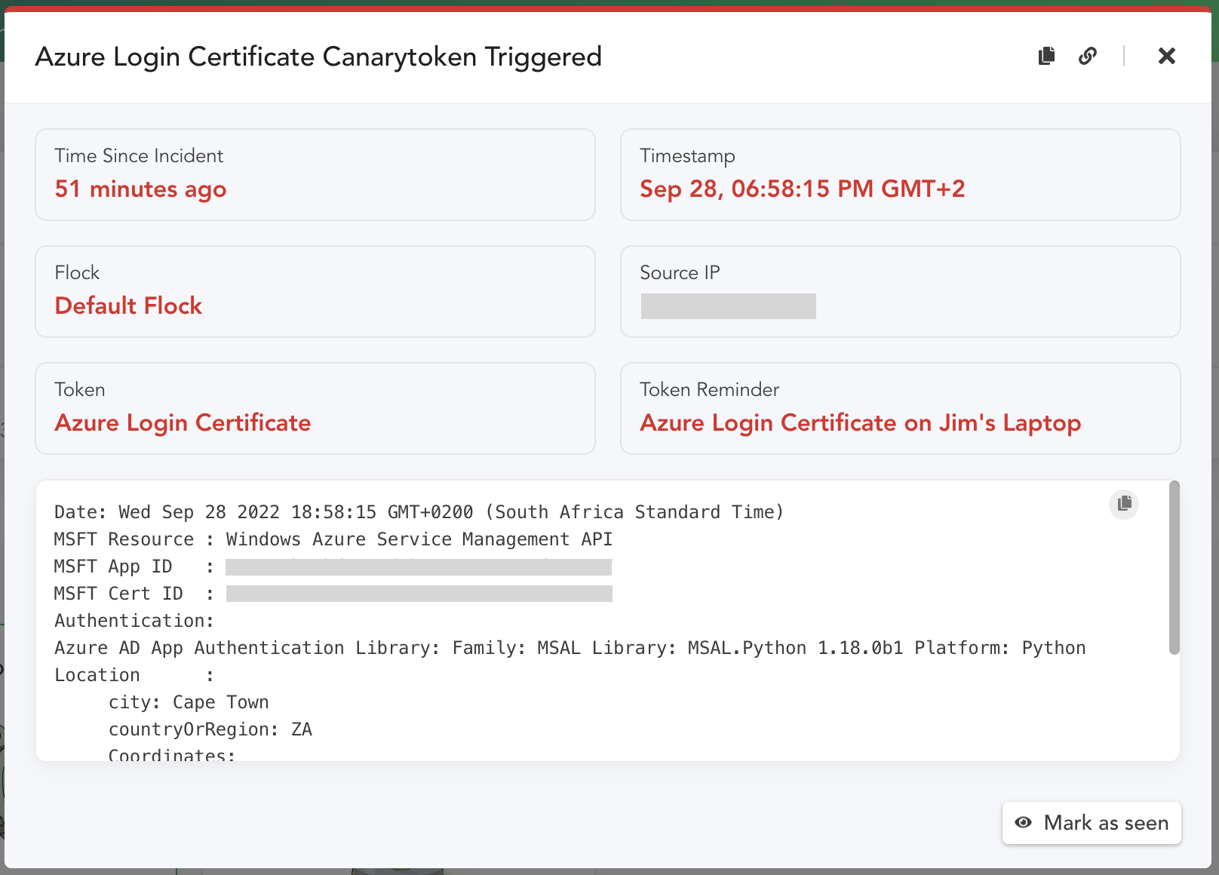Click the Location line in the log

point(134,675)
